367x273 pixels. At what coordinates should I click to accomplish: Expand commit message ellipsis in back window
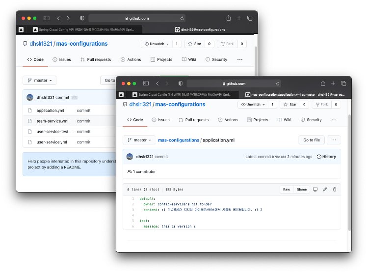tap(75, 98)
